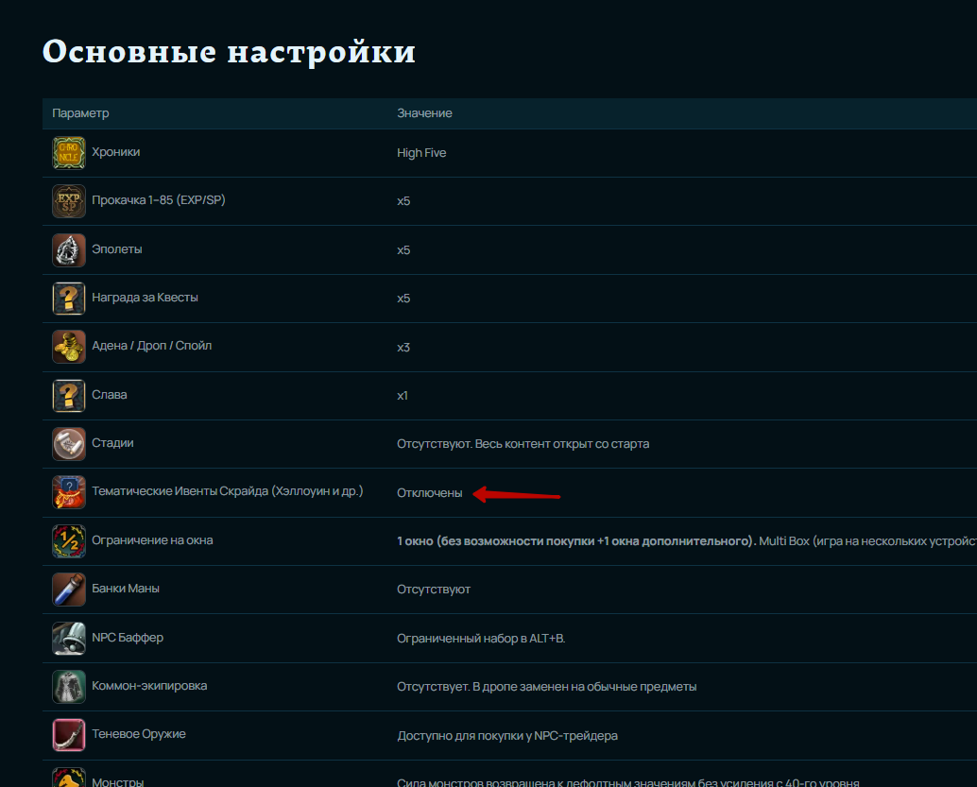Click the 1/2 icon beside Ограничение на окна
Screen dimensions: 977x787
coord(69,540)
